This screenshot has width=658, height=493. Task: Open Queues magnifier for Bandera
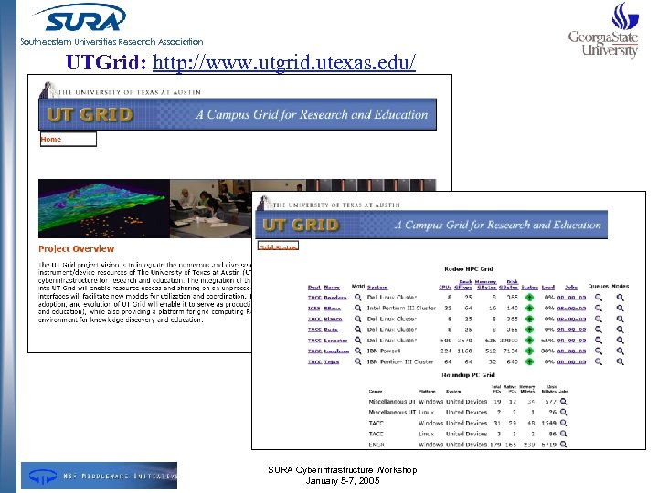point(599,298)
